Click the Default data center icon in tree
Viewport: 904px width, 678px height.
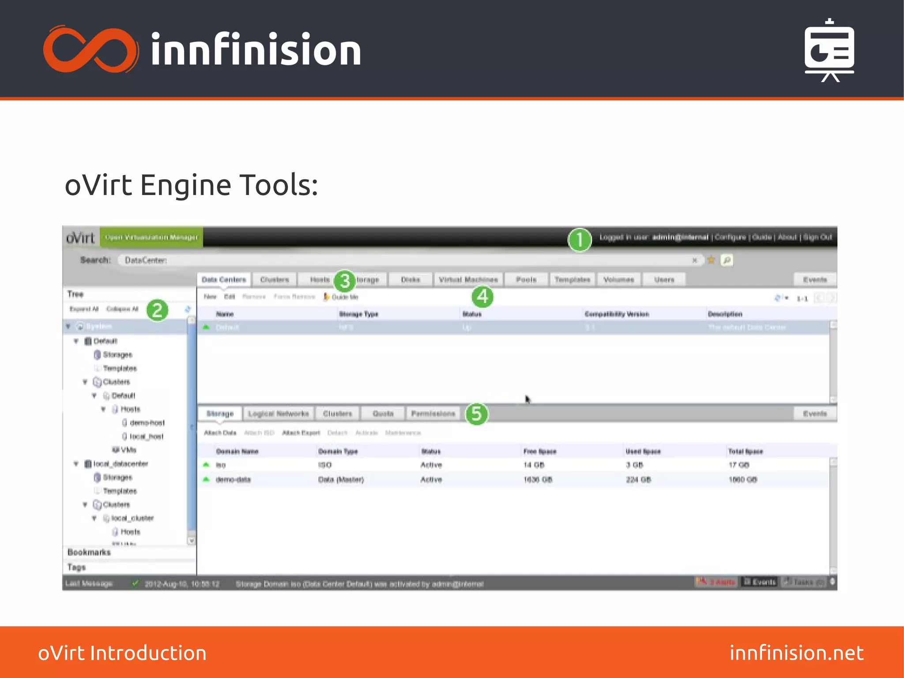pos(88,341)
